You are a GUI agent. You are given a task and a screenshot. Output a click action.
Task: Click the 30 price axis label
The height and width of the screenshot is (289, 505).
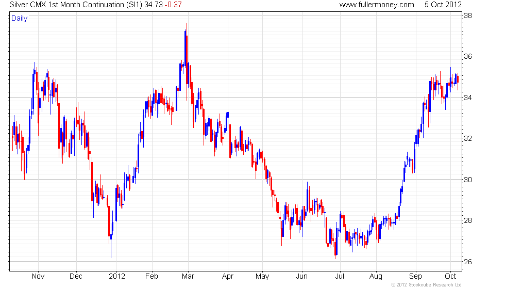point(468,180)
